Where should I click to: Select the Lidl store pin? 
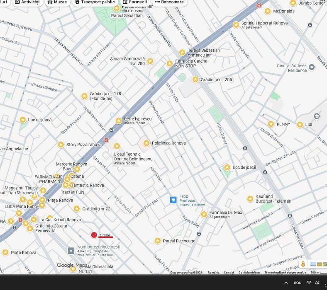point(300,125)
